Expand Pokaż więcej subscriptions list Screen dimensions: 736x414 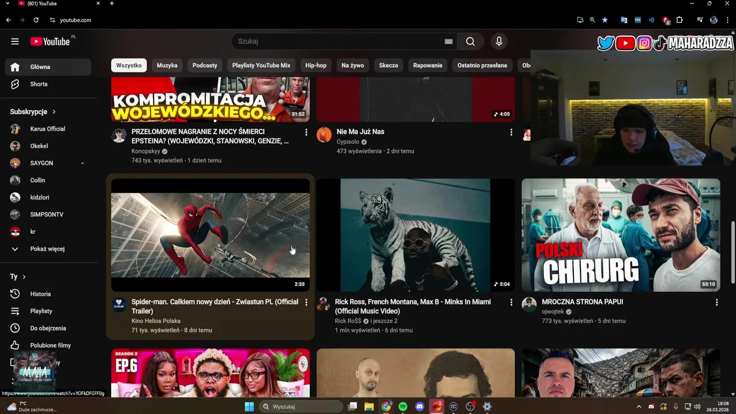[x=48, y=249]
